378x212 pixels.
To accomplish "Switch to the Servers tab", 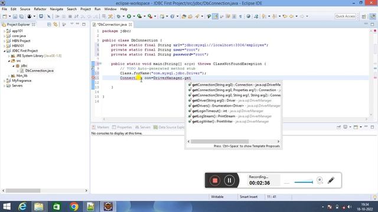I will tap(143, 127).
